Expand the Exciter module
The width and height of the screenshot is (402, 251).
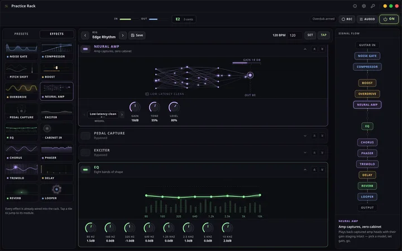(x=305, y=153)
